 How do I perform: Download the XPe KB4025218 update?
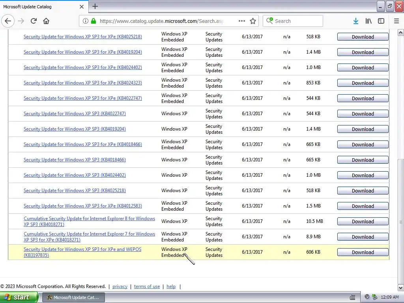(363, 37)
